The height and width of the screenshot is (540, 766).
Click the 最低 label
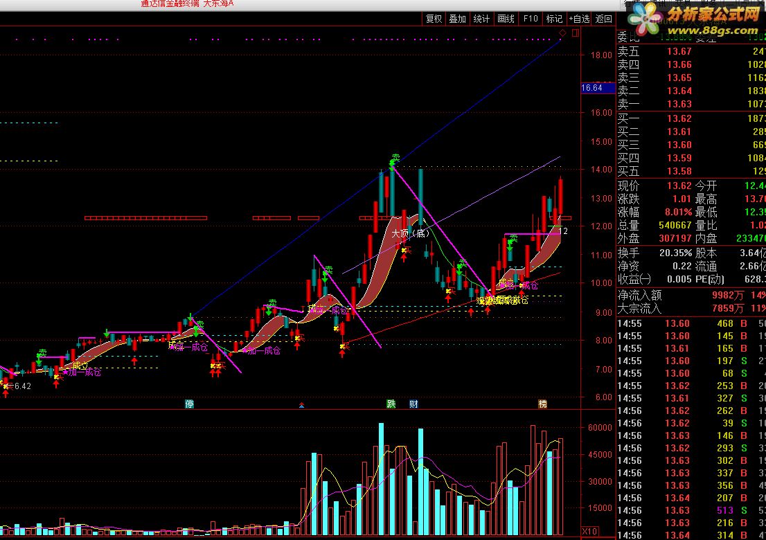[x=706, y=213]
